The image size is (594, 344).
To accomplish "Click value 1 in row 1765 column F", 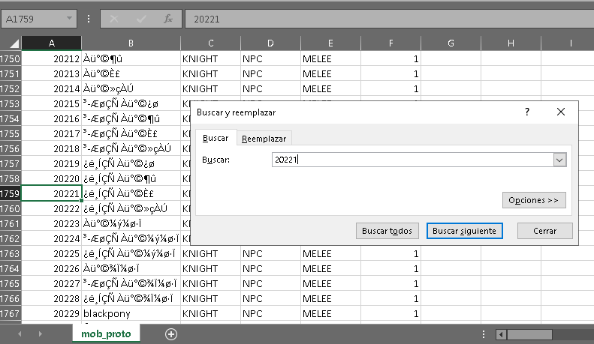I will 391,283.
